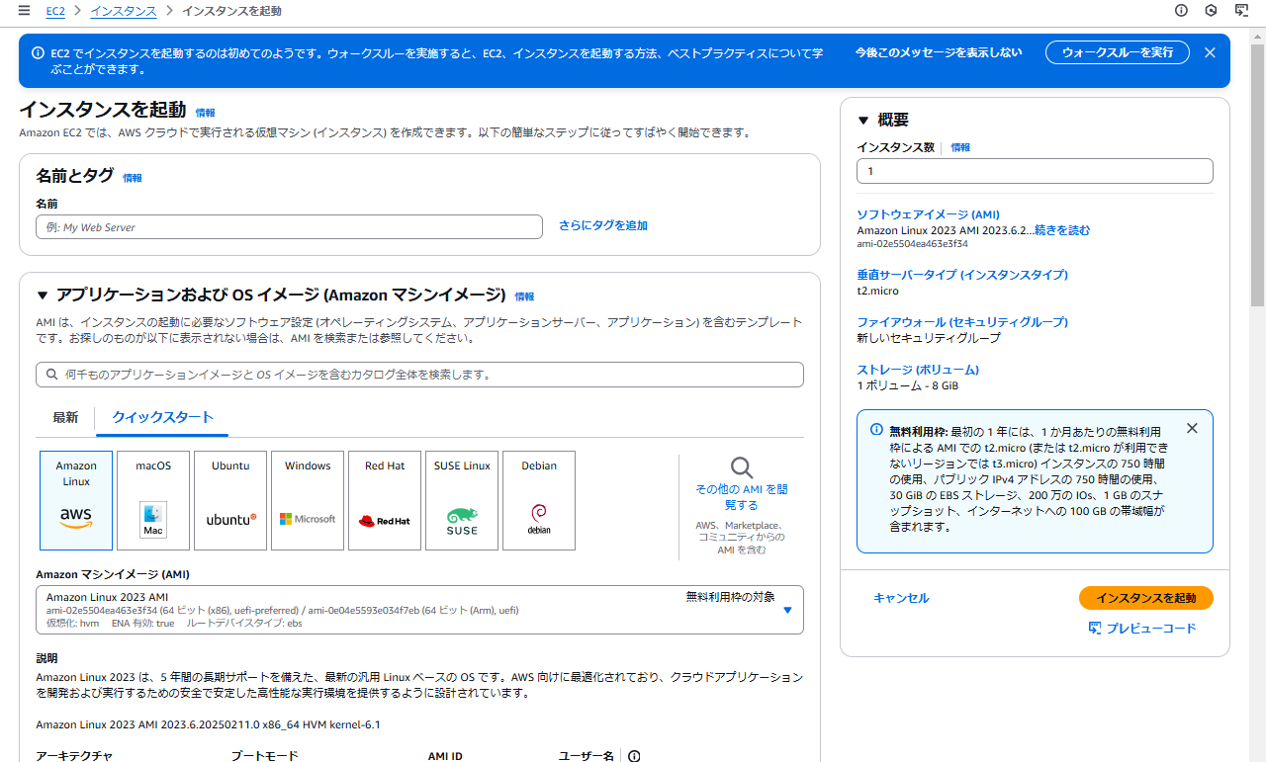Choose the SUSE Linux AMI tile
The width and height of the screenshot is (1266, 762).
click(x=462, y=500)
